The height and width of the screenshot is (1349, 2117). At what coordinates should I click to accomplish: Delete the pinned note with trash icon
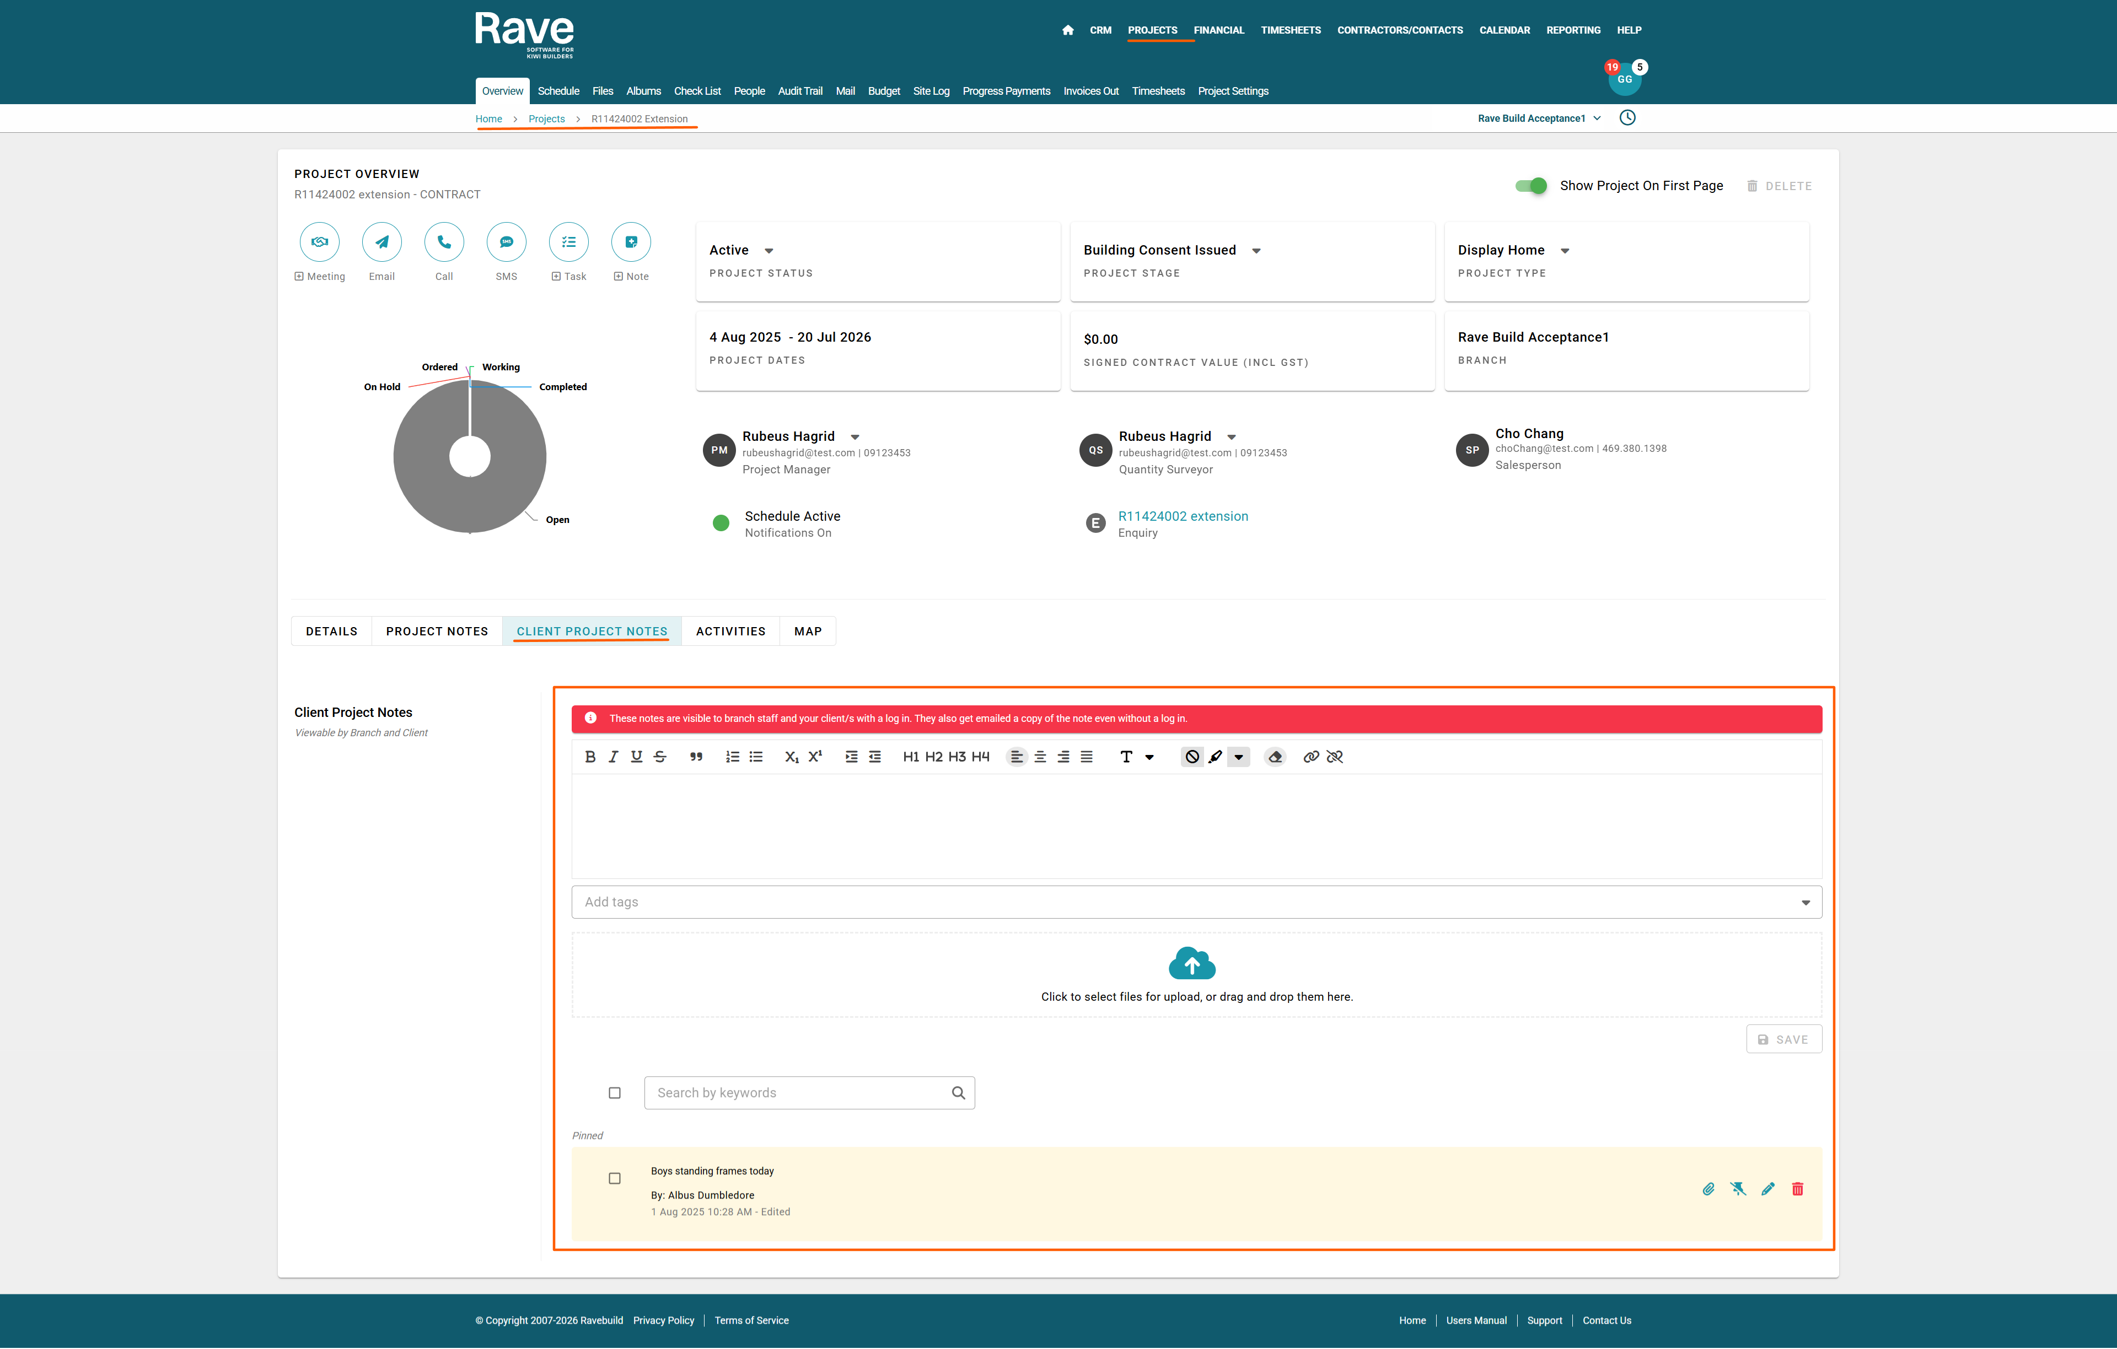(x=1798, y=1188)
